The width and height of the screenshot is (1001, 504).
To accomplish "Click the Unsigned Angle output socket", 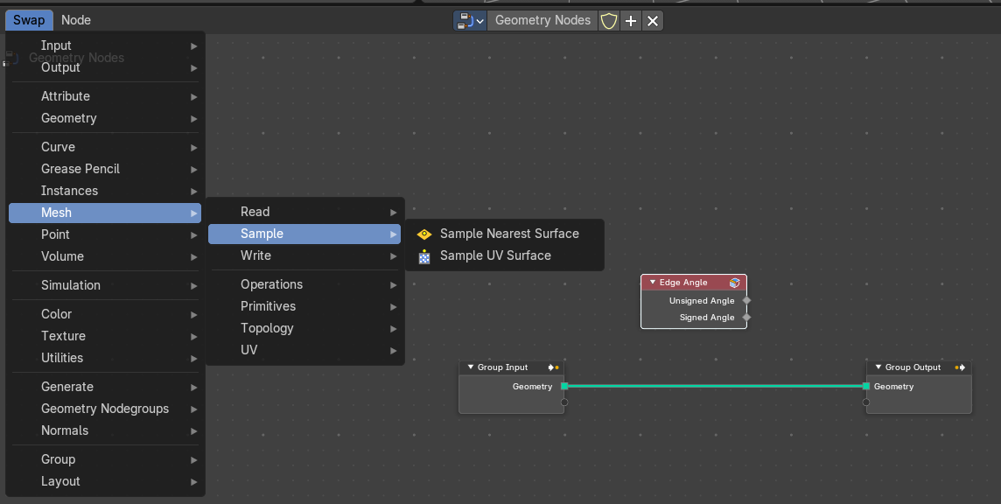I will tap(746, 300).
